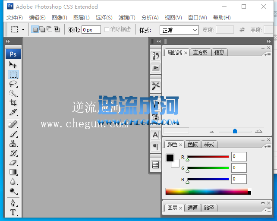The image size is (277, 221).
Task: Switch to the 样式 panel tab
Action: (x=209, y=145)
